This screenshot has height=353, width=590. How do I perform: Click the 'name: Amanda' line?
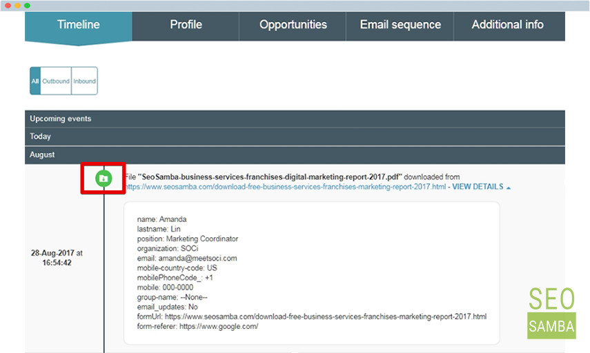point(161,219)
